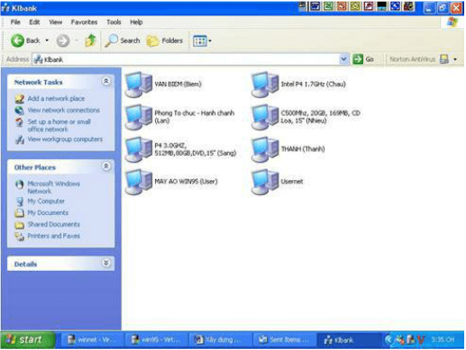Open My Documents in Other Places
Screen dimensions: 466x350
(48, 212)
